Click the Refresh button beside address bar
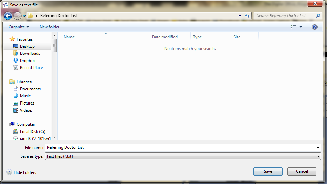 pos(247,16)
